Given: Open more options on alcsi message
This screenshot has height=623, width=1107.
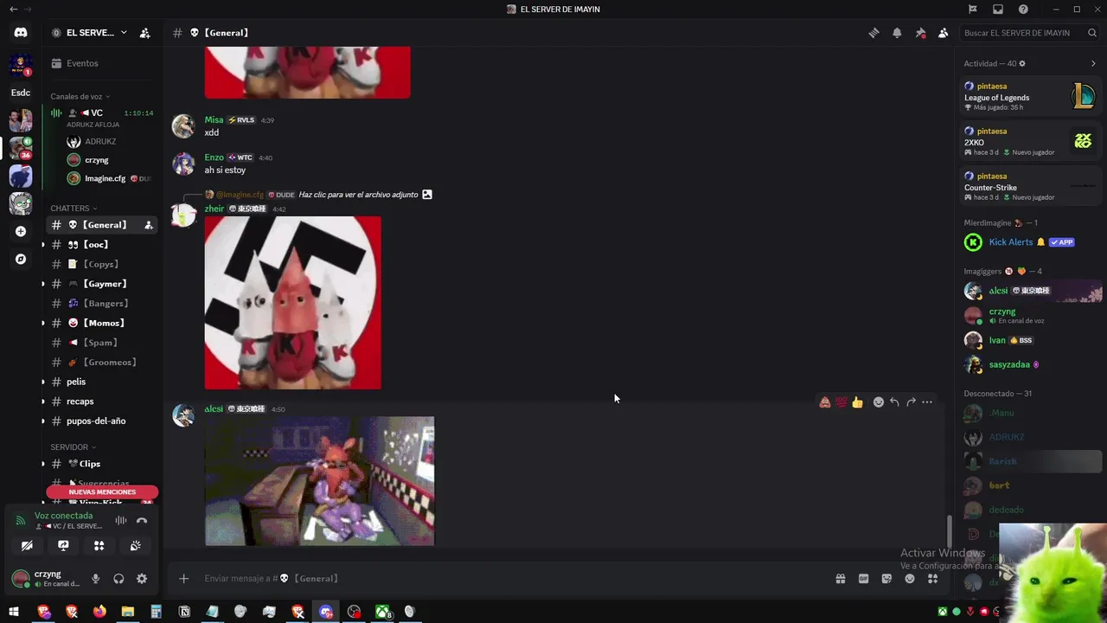Looking at the screenshot, I should point(927,402).
